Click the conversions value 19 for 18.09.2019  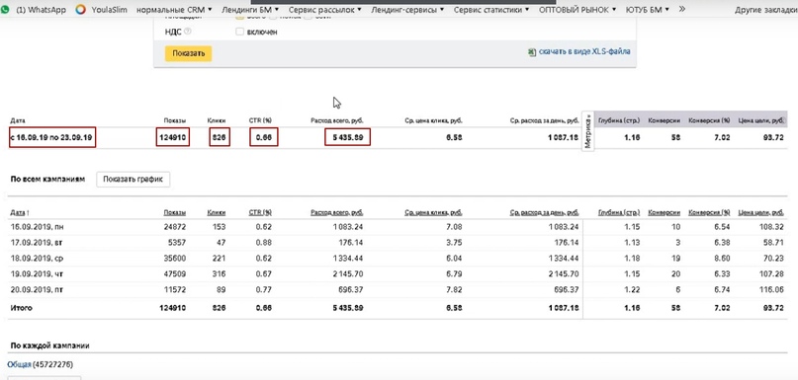click(x=675, y=258)
